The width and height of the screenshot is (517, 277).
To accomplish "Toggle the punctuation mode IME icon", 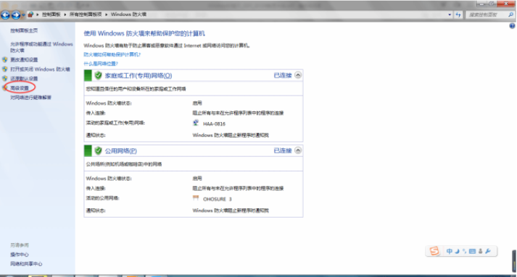I will pyautogui.click(x=464, y=252).
